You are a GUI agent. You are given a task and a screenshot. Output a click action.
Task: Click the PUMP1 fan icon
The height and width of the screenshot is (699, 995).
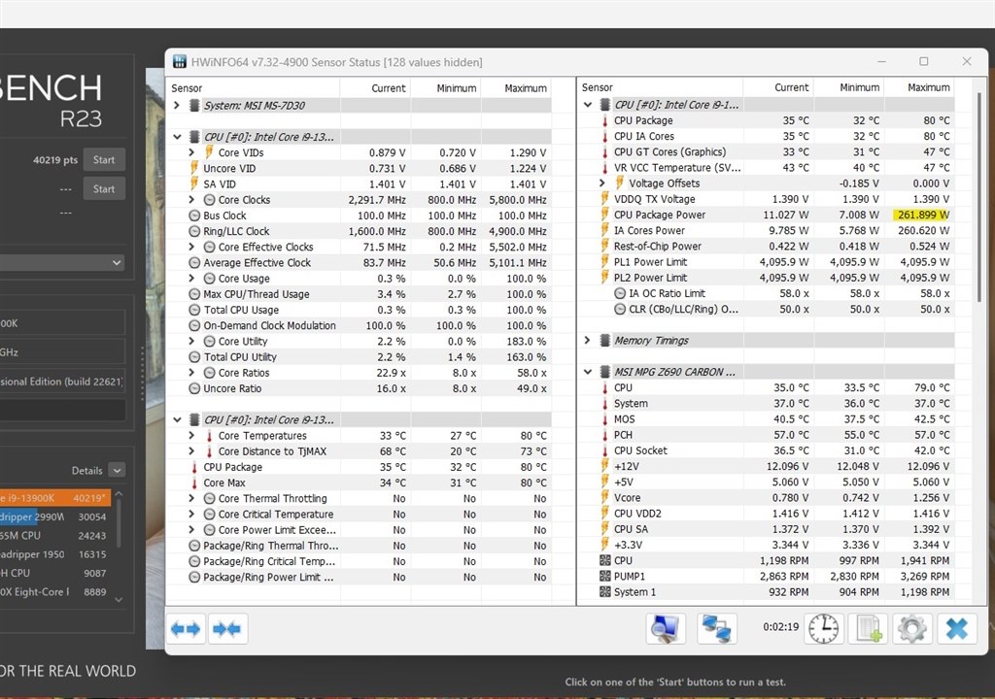tap(604, 576)
